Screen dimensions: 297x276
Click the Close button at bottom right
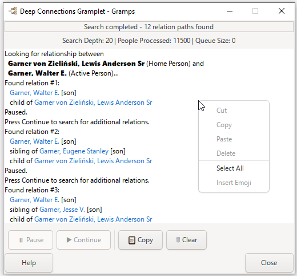coord(269,263)
